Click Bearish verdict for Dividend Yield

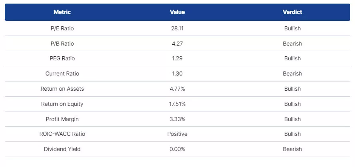coord(292,149)
